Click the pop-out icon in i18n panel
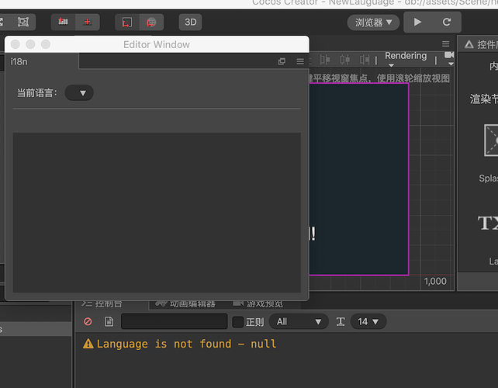This screenshot has width=498, height=388. (x=282, y=61)
